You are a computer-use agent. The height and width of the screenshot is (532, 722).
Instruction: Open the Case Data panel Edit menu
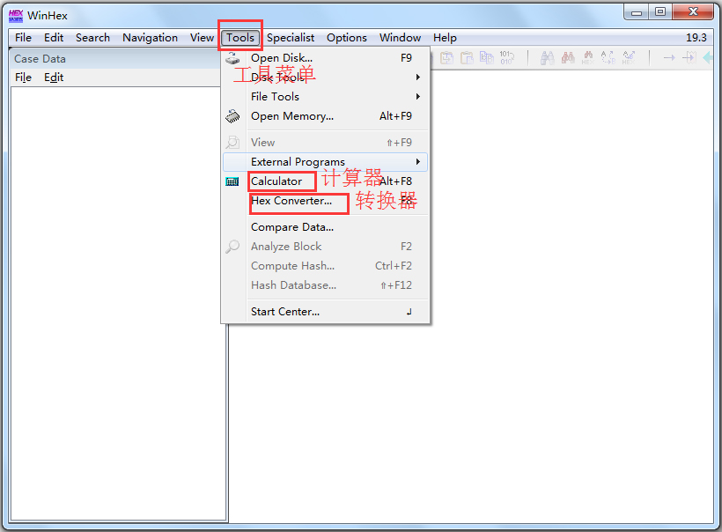(x=54, y=78)
